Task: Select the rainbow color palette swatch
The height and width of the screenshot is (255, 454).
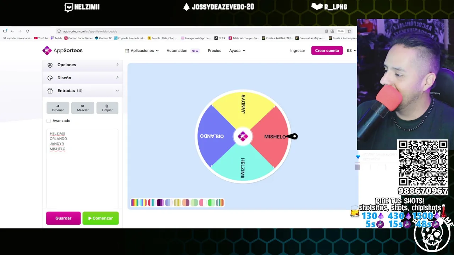Action: [135, 203]
